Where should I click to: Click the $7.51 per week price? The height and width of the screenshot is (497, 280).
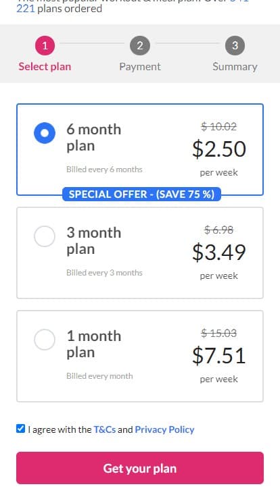pos(219,356)
